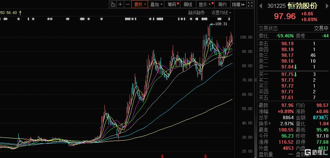330x158 pixels.
Task: Toggle 简约 simplified mode
Action: pos(222,4)
